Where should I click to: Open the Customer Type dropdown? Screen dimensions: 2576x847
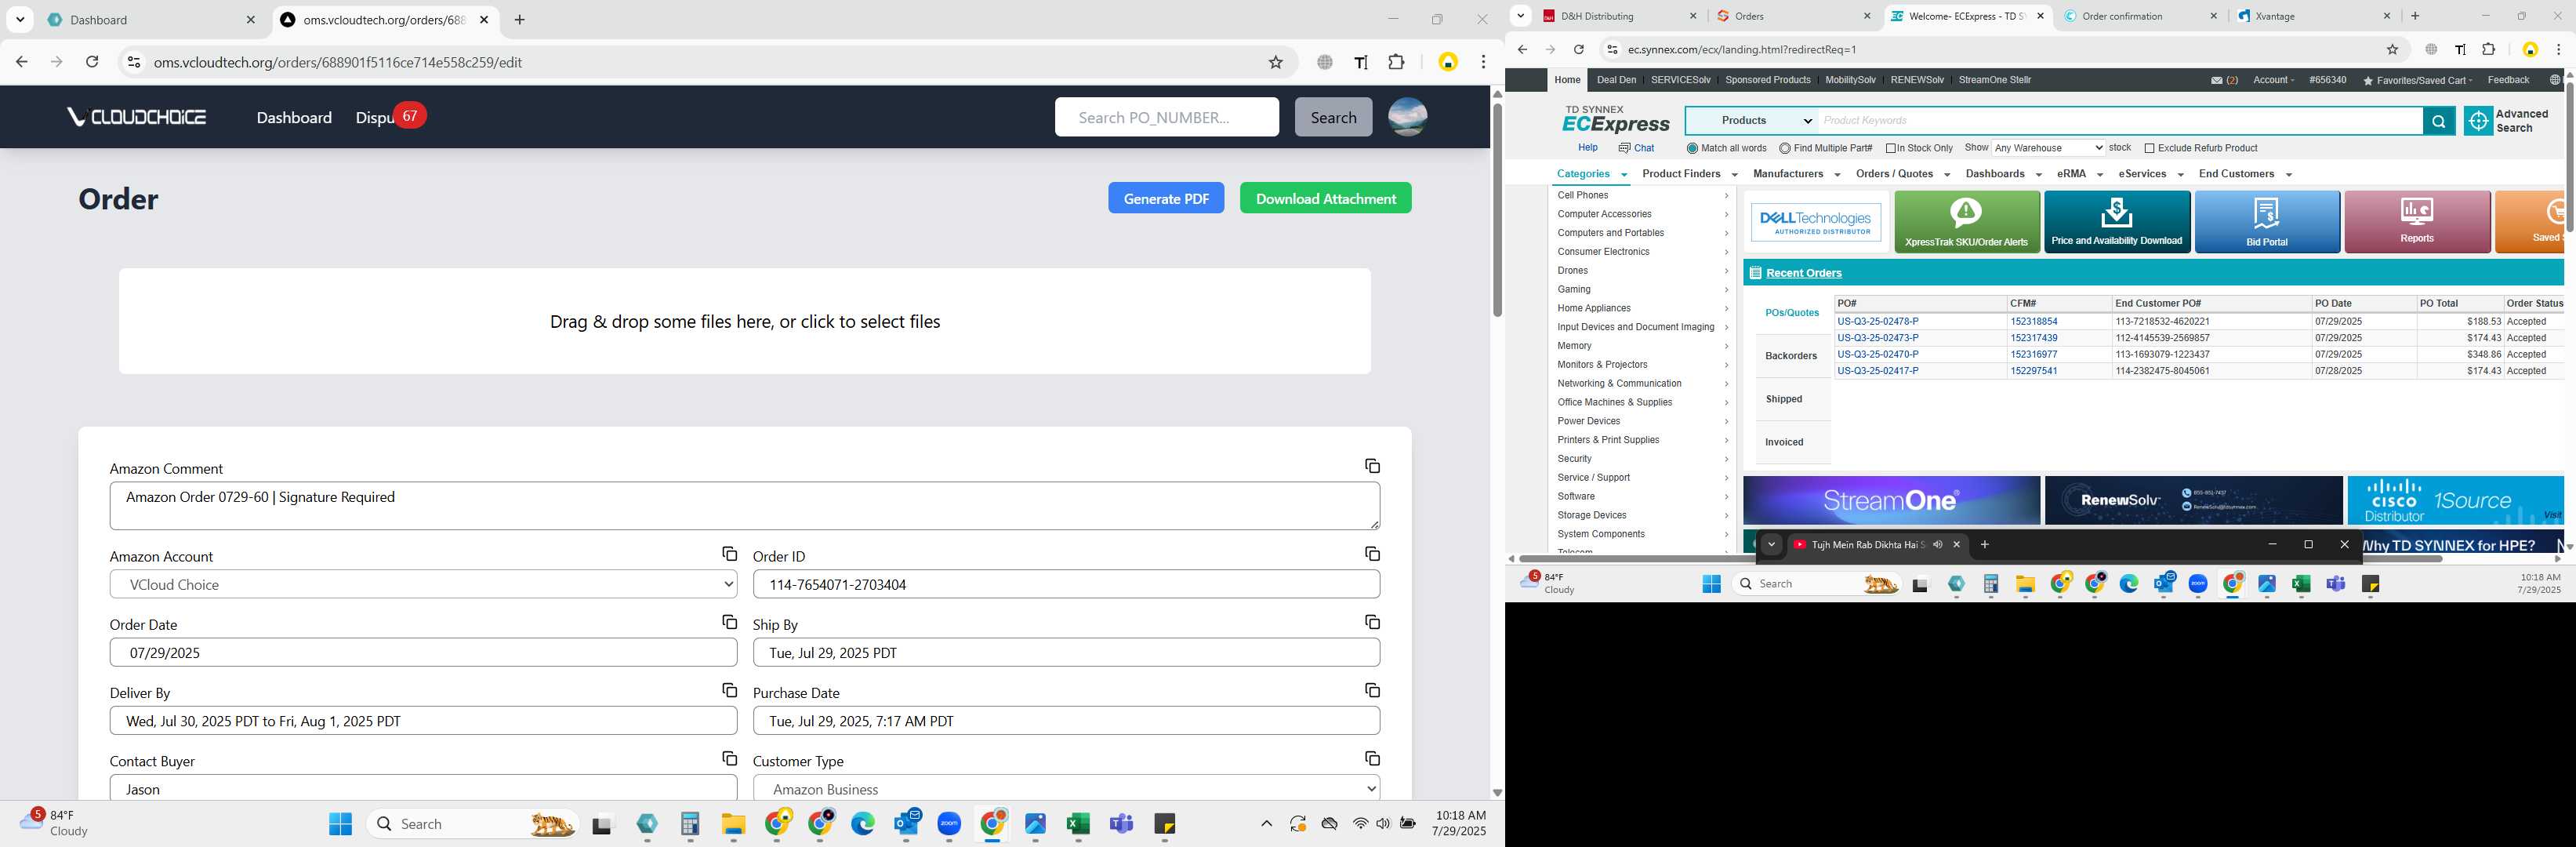pos(1066,789)
